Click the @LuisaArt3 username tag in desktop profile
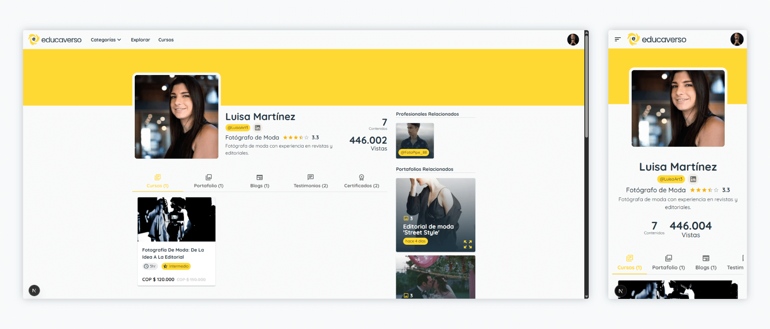 [x=238, y=128]
